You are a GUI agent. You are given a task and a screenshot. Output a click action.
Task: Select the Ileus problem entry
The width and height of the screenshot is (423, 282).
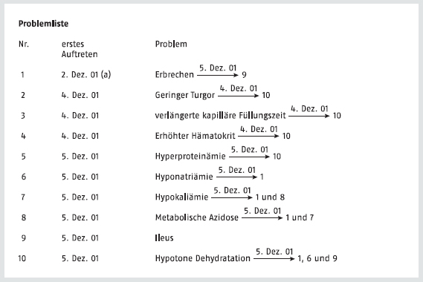(164, 238)
